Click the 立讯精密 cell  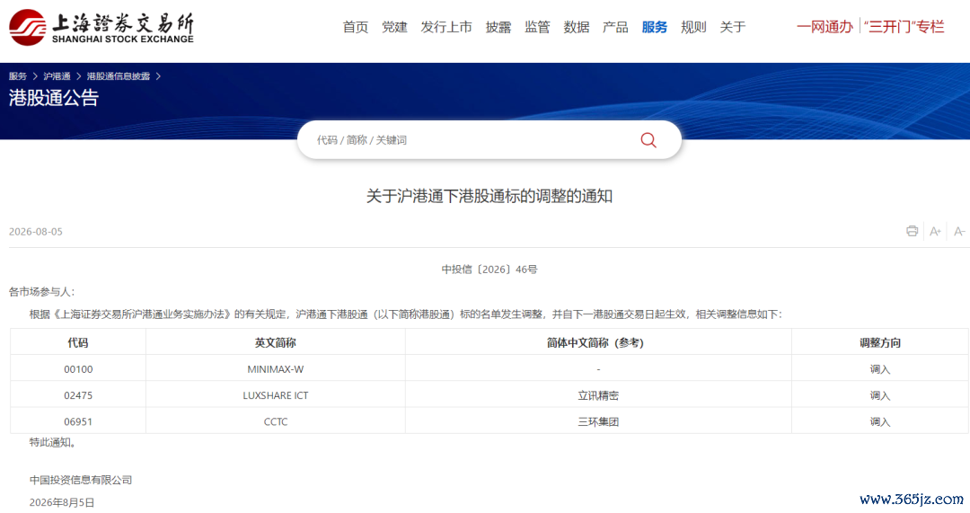pyautogui.click(x=598, y=395)
